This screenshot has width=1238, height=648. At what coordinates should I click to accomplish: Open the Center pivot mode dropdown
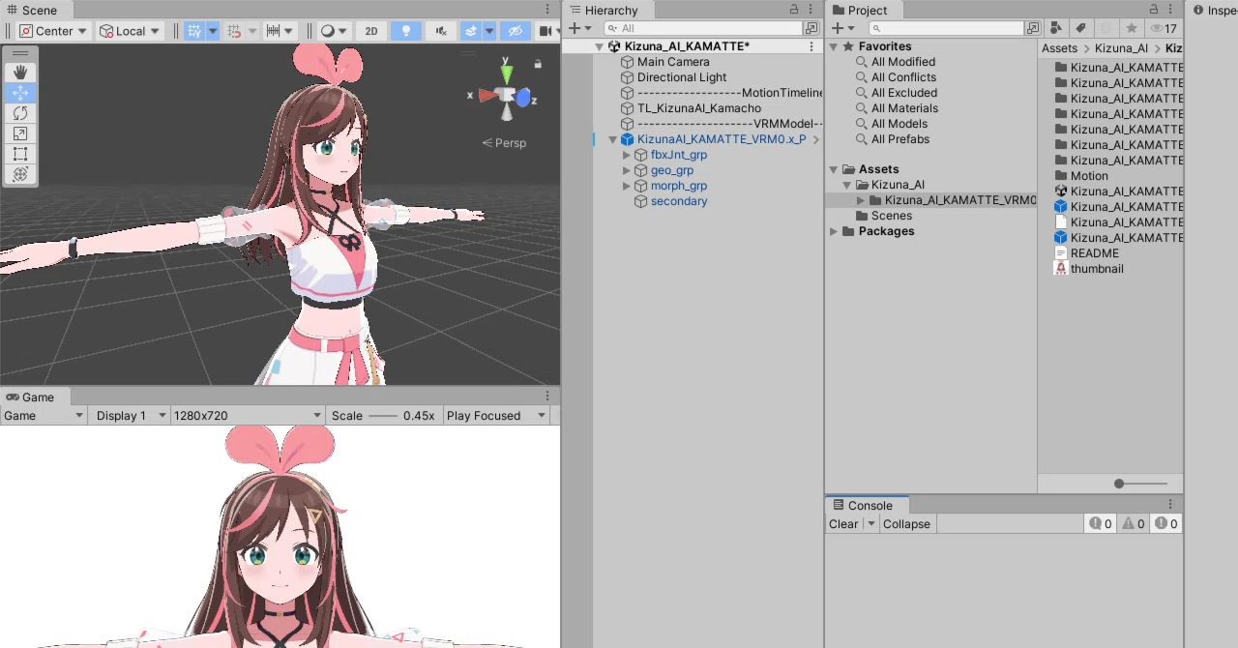pyautogui.click(x=53, y=31)
